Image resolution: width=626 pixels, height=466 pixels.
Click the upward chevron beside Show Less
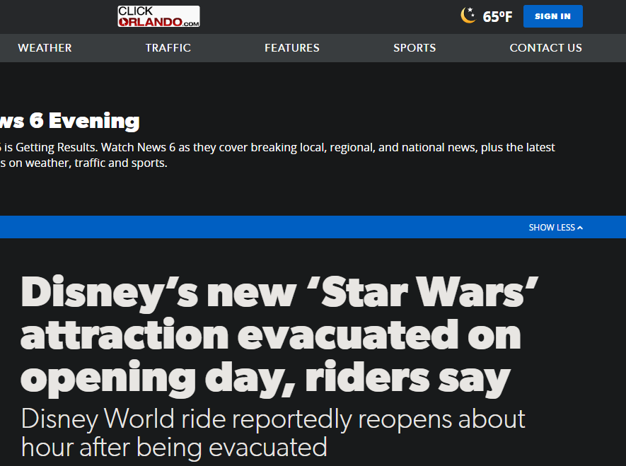coord(580,228)
